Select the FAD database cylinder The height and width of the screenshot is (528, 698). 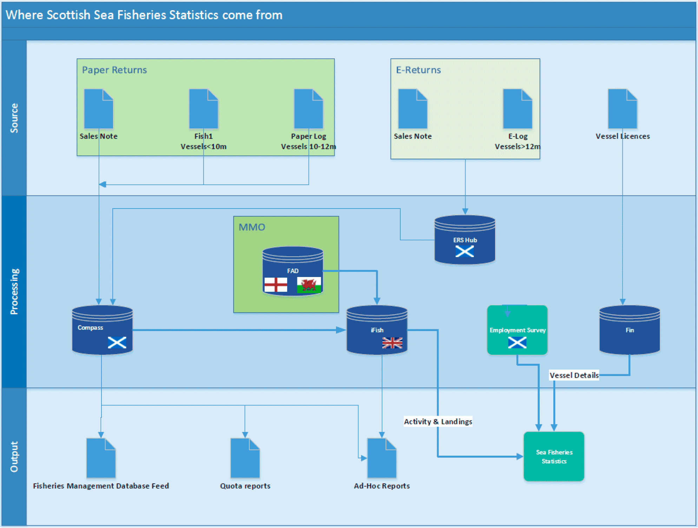point(293,271)
